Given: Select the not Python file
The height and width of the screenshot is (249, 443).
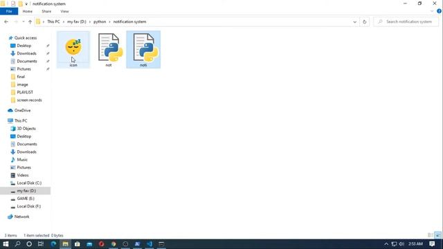Looking at the screenshot, I should click(x=109, y=49).
